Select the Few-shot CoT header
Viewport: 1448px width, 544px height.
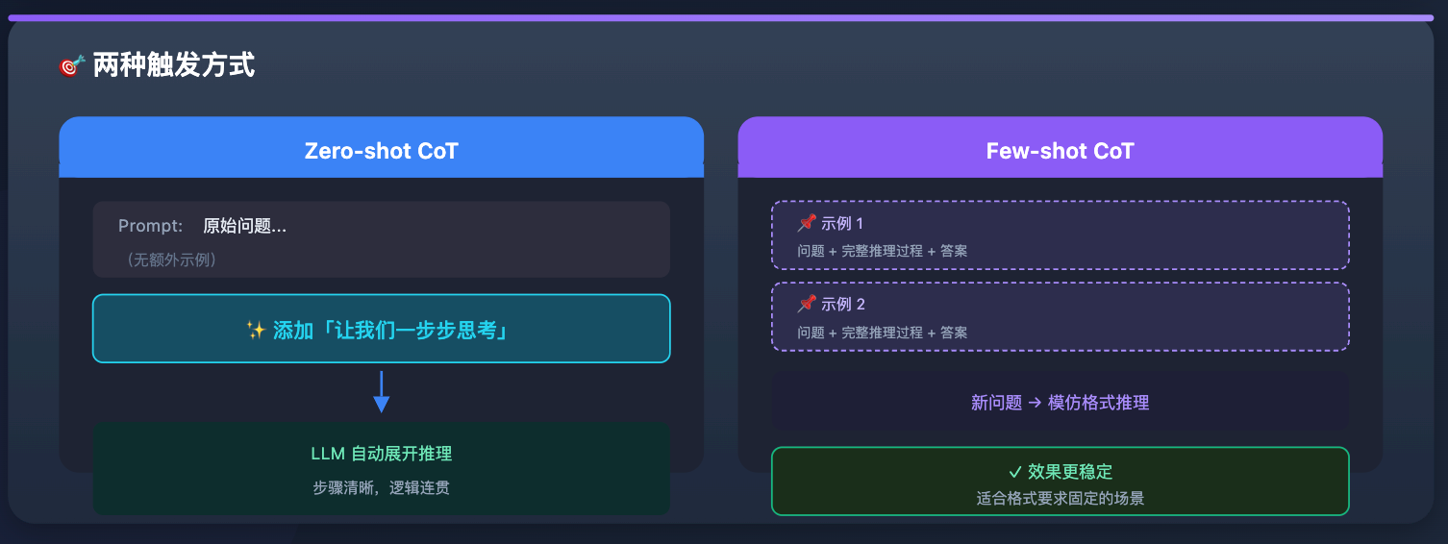1060,151
